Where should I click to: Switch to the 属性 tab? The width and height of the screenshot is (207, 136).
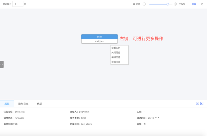pyautogui.click(x=7, y=104)
